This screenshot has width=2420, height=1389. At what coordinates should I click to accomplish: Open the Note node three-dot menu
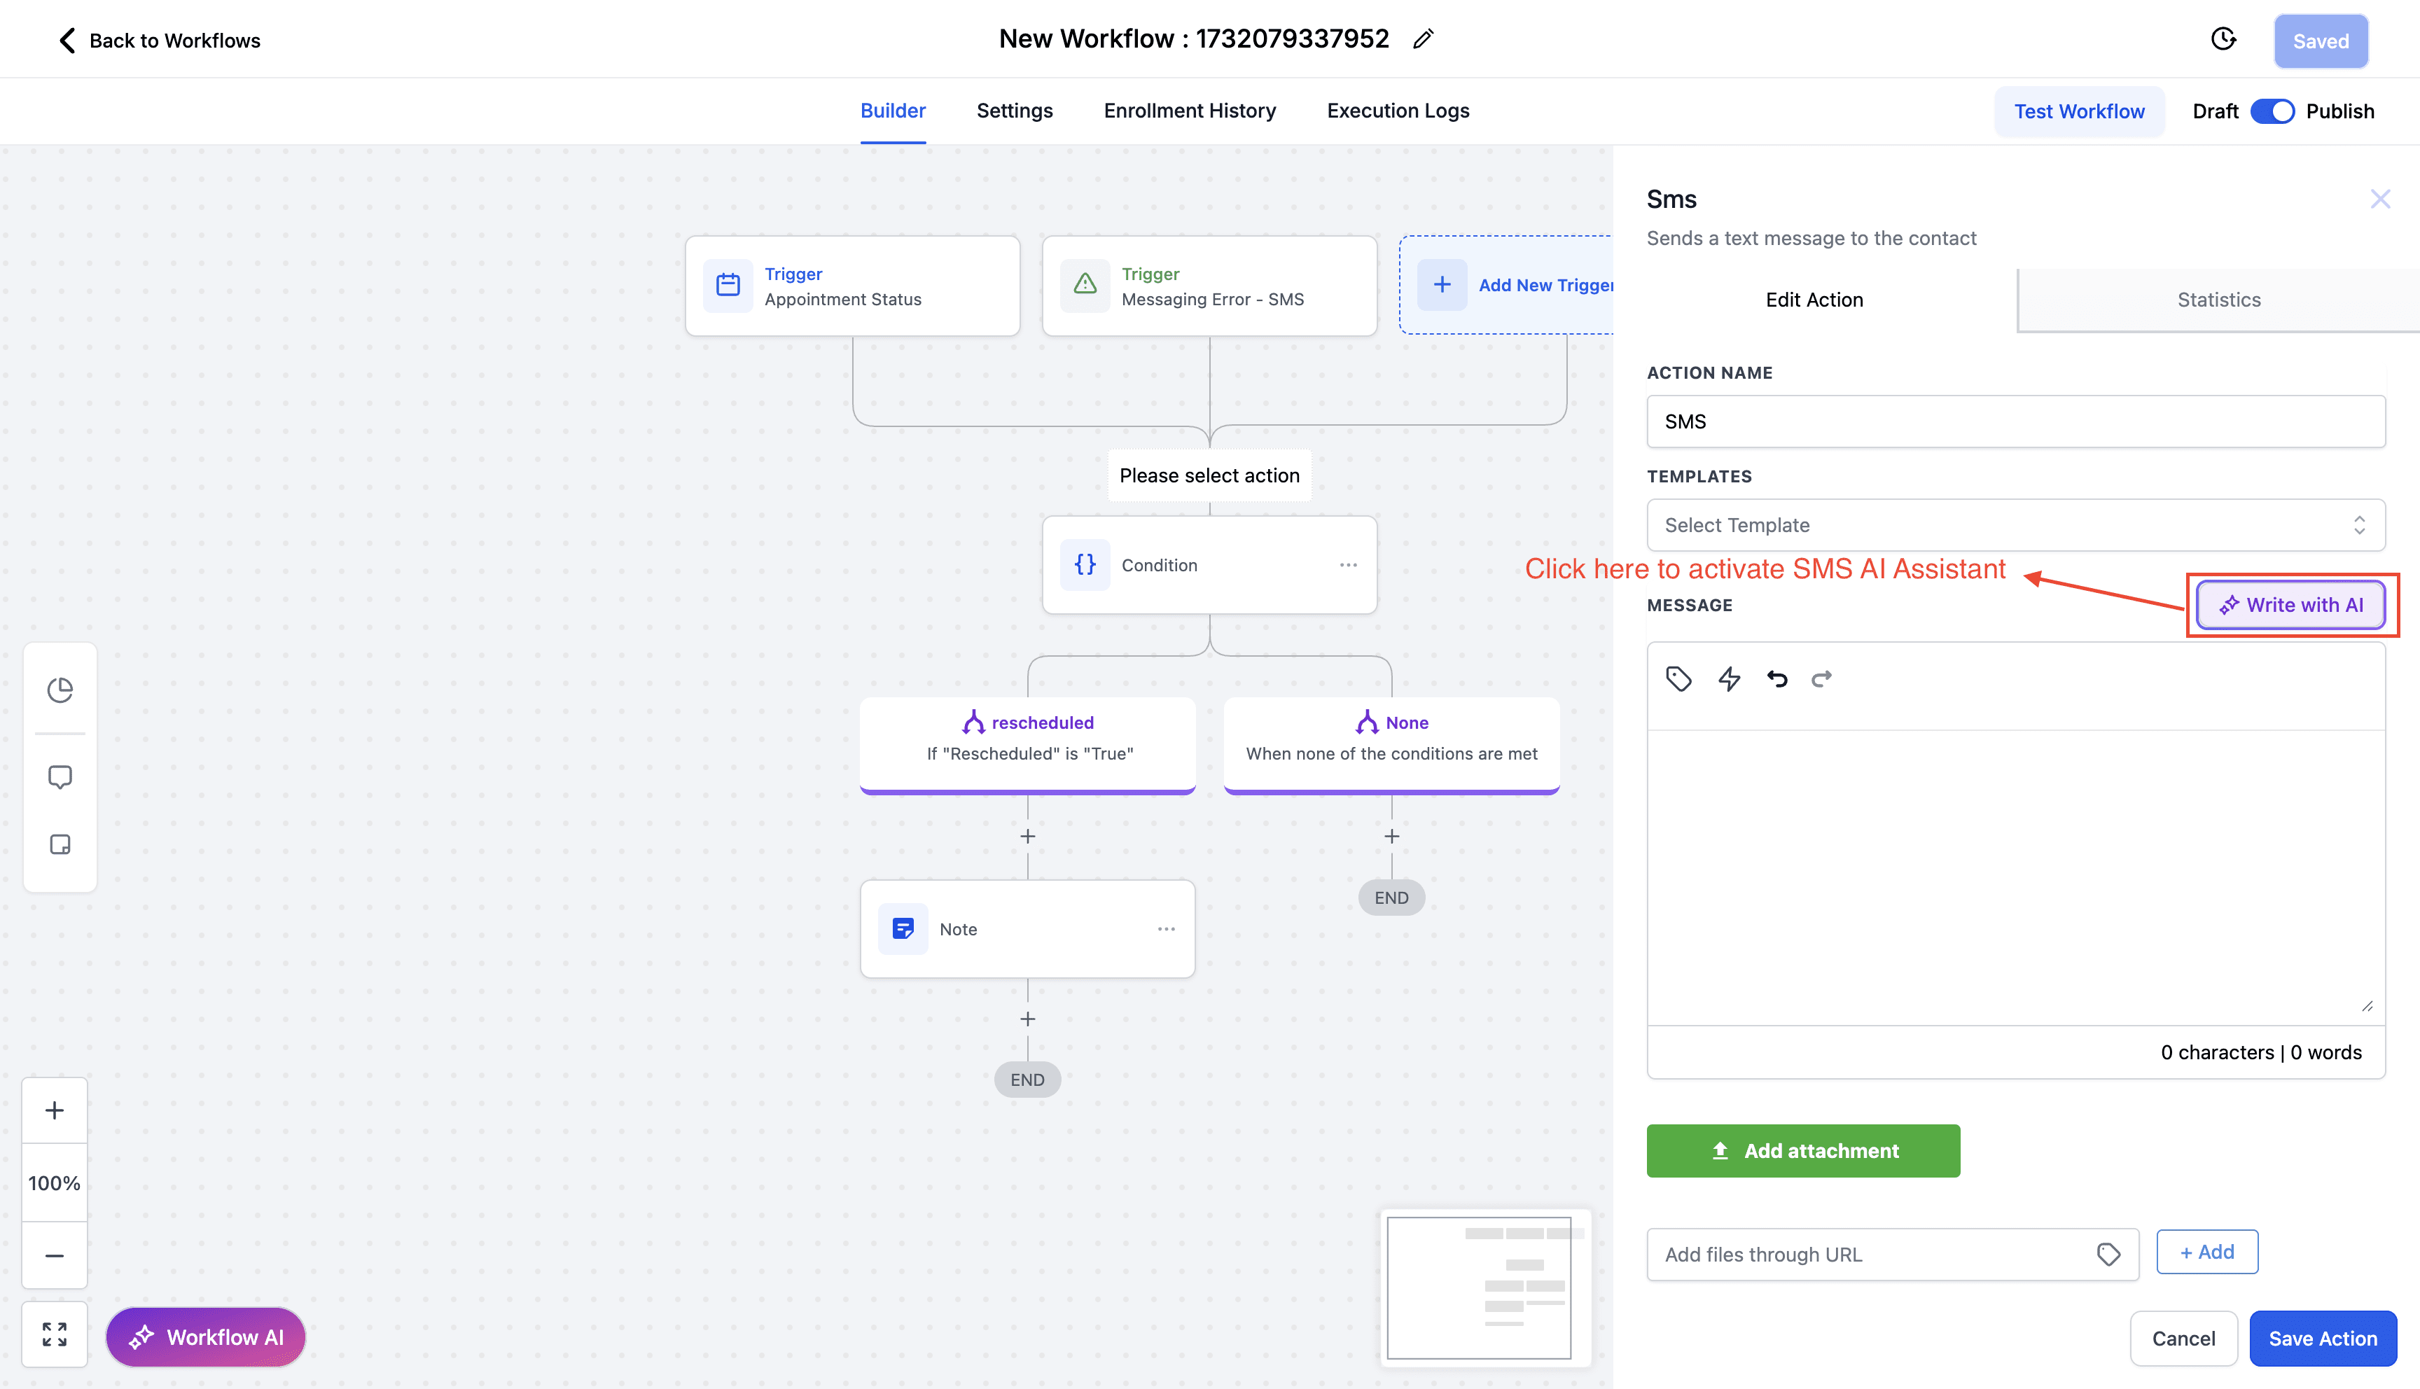pos(1166,929)
